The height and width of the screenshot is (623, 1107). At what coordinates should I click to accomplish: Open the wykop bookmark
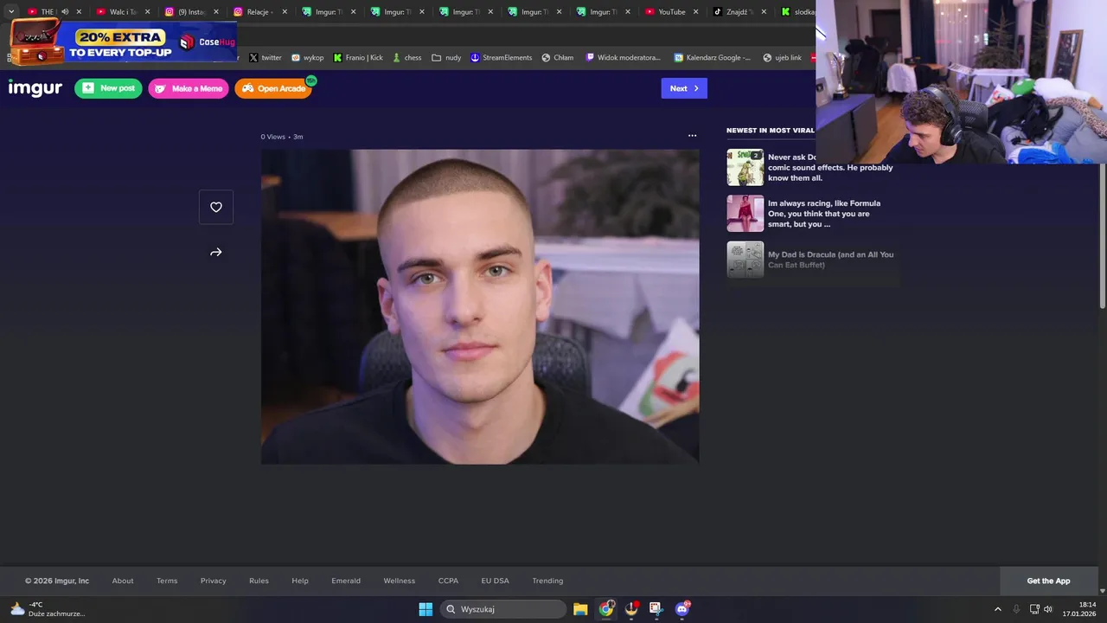click(x=308, y=58)
